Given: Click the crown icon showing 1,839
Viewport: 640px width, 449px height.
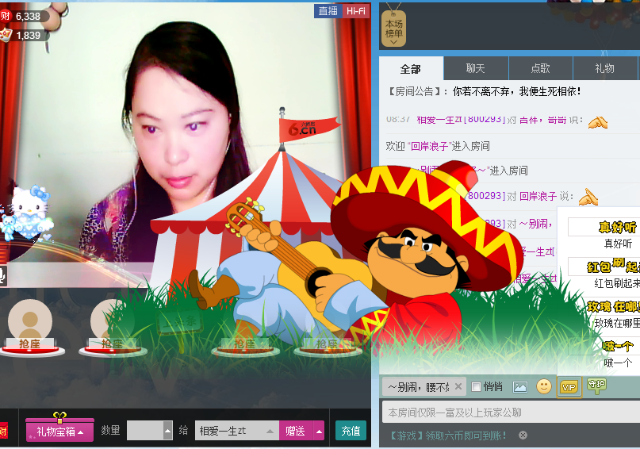Looking at the screenshot, I should point(6,35).
